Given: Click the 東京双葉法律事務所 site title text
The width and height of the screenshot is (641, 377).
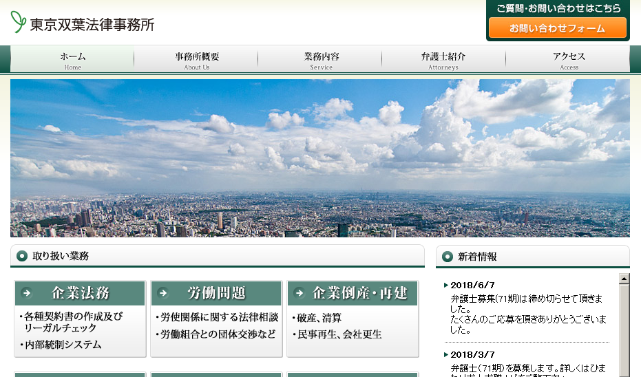Looking at the screenshot, I should point(92,24).
